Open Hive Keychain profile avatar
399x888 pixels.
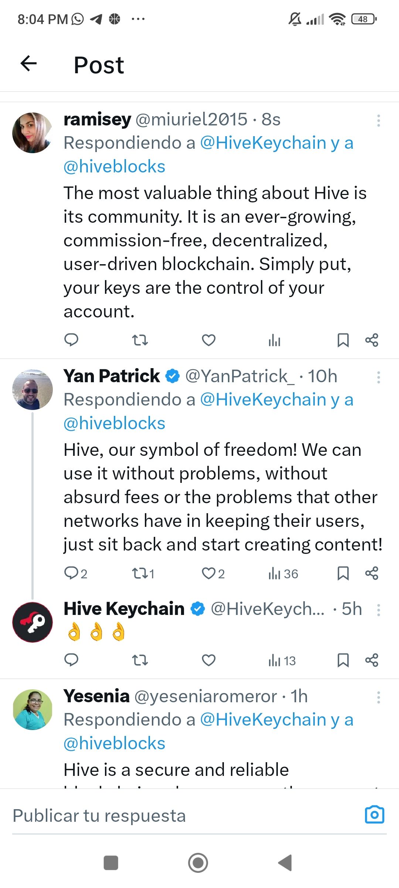coord(33,622)
